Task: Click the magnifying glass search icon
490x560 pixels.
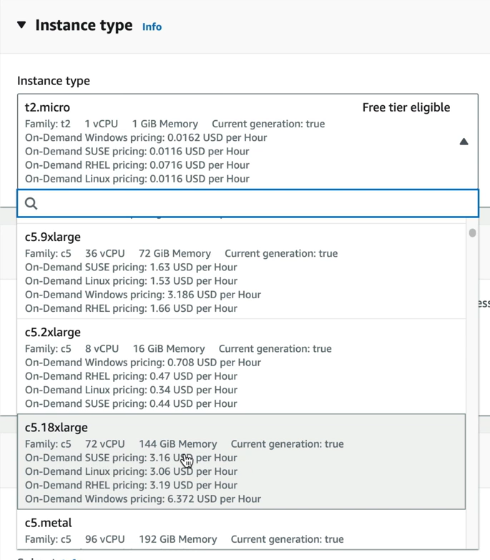Action: [x=31, y=204]
